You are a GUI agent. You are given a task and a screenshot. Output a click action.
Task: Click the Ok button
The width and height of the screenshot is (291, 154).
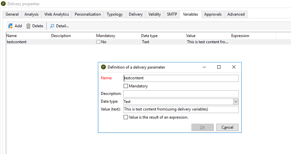click(202, 127)
